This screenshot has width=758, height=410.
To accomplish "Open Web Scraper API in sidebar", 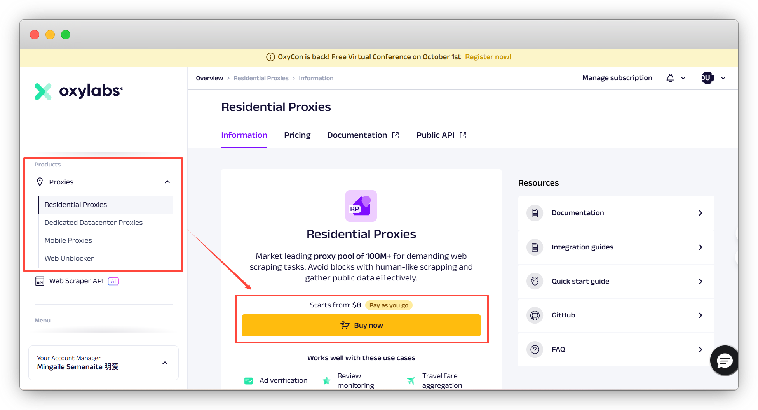I will click(x=77, y=281).
